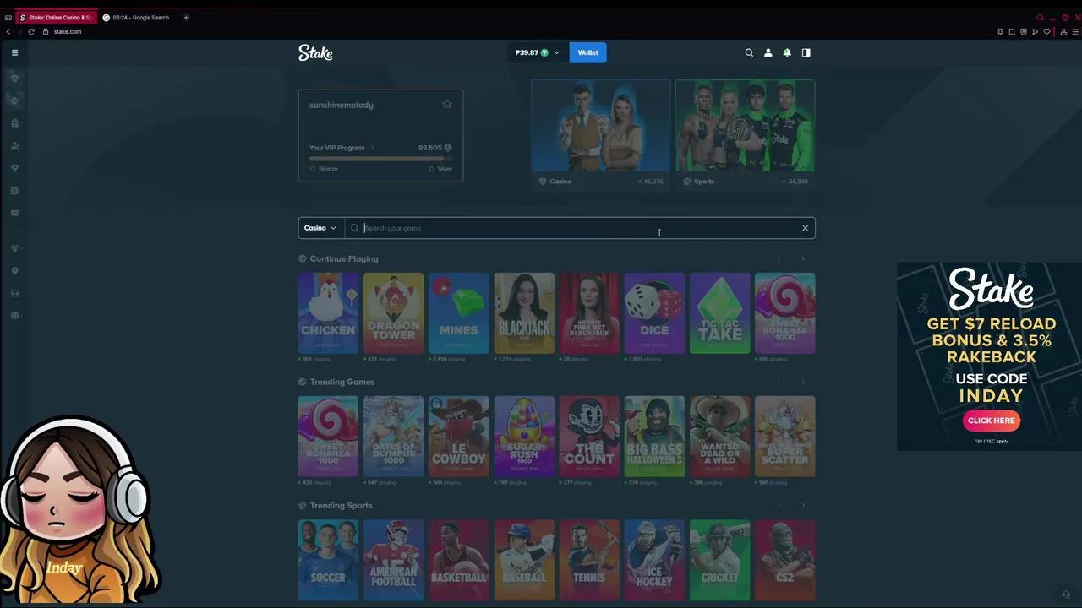Open Cricket sports tile
Image resolution: width=1082 pixels, height=608 pixels.
(x=720, y=560)
